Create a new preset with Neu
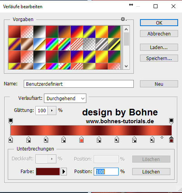 159,84
